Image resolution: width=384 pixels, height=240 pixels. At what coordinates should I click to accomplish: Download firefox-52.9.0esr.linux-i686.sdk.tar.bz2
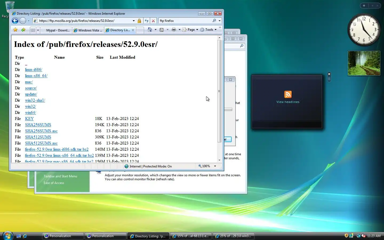pyautogui.click(x=57, y=149)
